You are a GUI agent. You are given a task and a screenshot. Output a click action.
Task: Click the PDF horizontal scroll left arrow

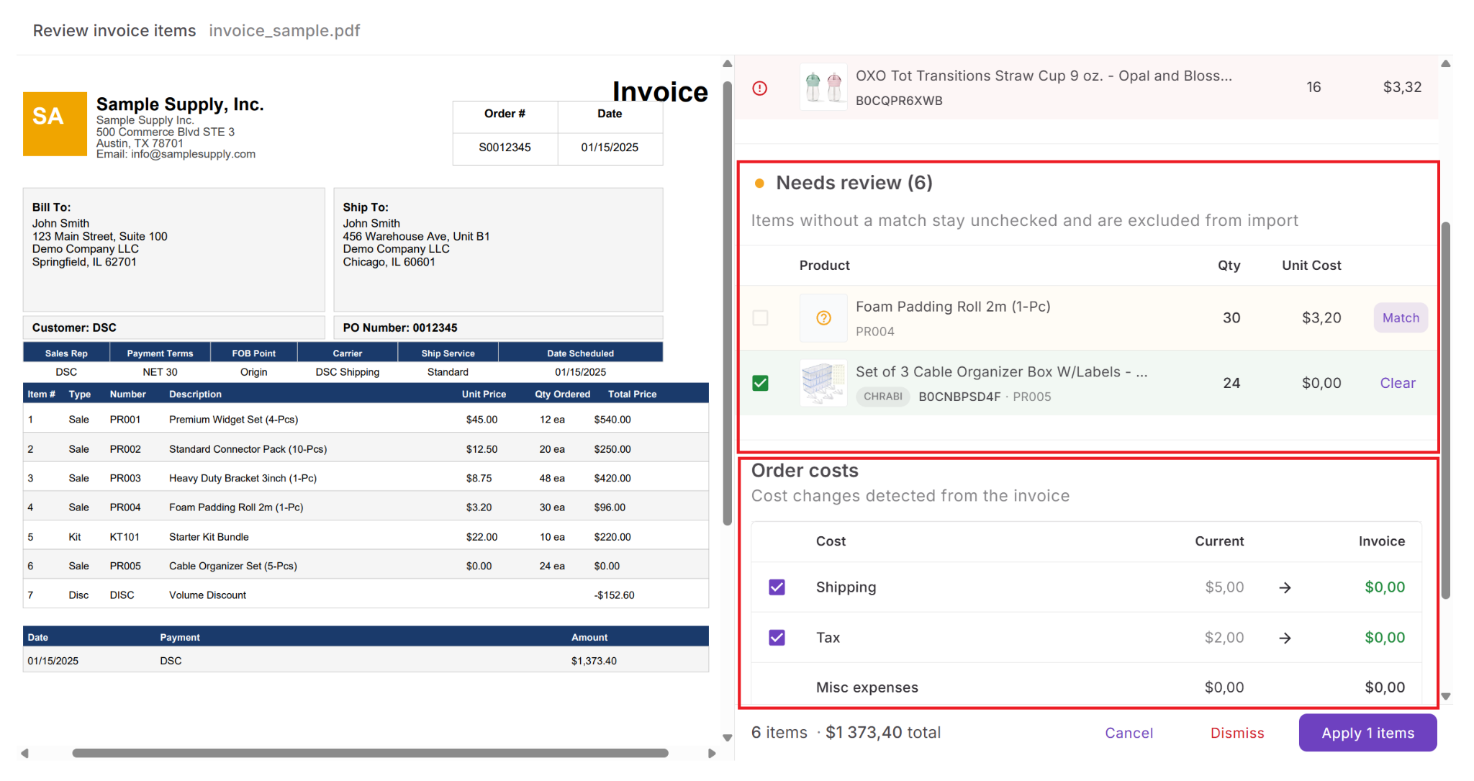[x=24, y=753]
